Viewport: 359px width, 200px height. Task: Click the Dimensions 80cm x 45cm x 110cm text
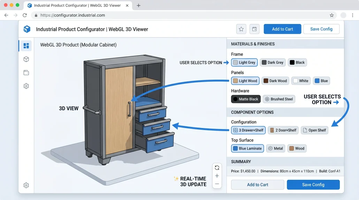287,171
